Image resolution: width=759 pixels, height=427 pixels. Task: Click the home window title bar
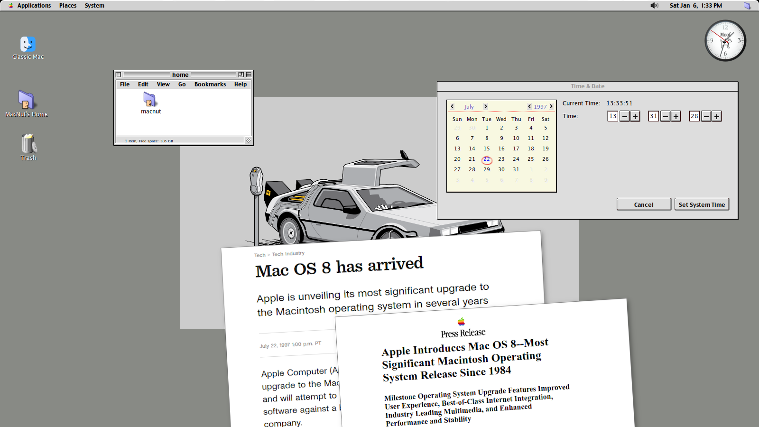tap(180, 75)
